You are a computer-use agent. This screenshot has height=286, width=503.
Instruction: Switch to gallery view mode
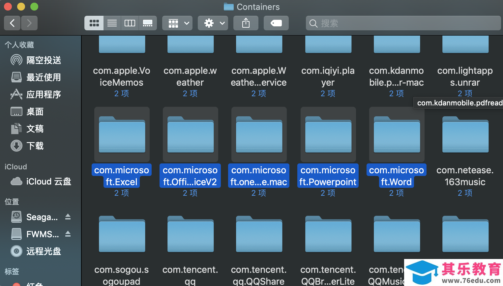(148, 23)
